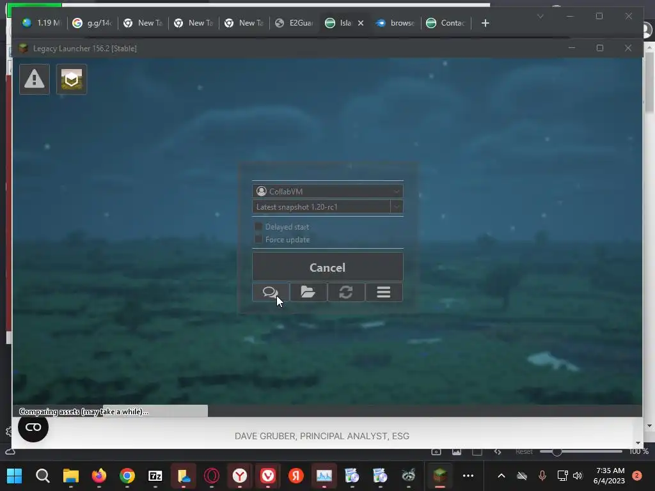
Task: Adjust the browser zoom slider
Action: pyautogui.click(x=581, y=452)
